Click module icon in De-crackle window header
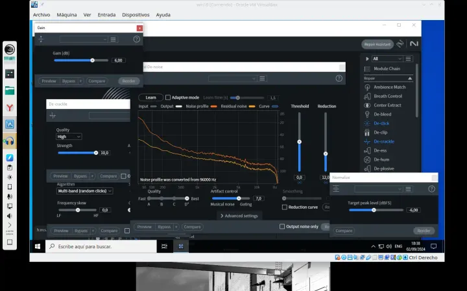This screenshot has width=467, height=291. tap(53, 115)
